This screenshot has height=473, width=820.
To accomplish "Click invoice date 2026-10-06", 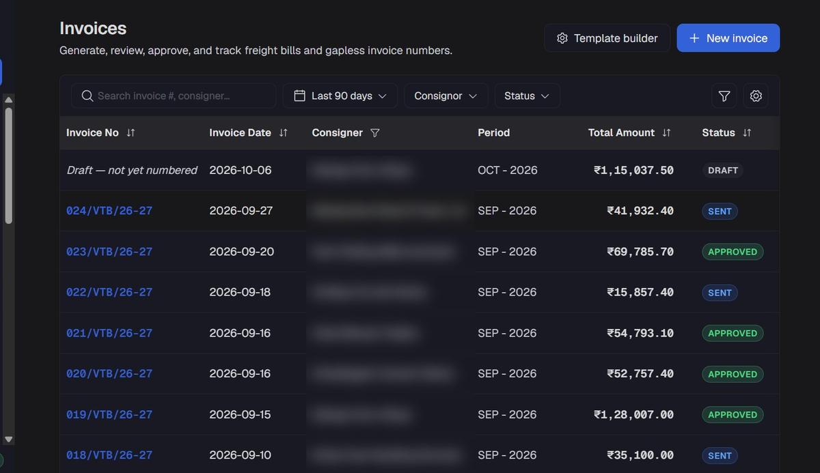I will coord(241,170).
